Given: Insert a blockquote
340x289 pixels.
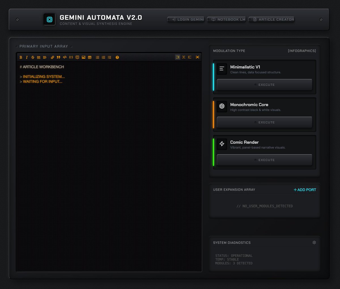Looking at the screenshot, I should click(58, 57).
